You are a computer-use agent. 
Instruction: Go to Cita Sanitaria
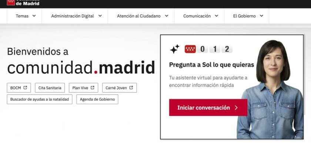(x=50, y=88)
